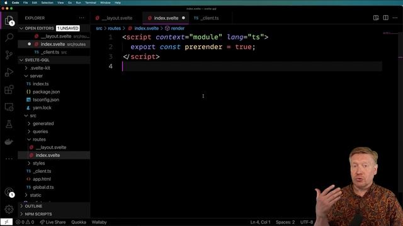Open the Selection menu
This screenshot has width=403, height=226.
47,3
